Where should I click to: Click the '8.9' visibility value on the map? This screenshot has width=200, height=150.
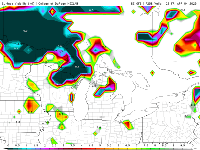coord(61,114)
